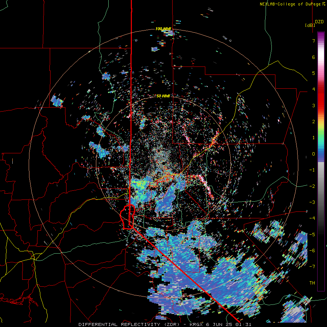Image resolution: width=327 pixels, height=327 pixels.
Task: Click the 2 dB scale label
Action: pyautogui.click(x=314, y=122)
